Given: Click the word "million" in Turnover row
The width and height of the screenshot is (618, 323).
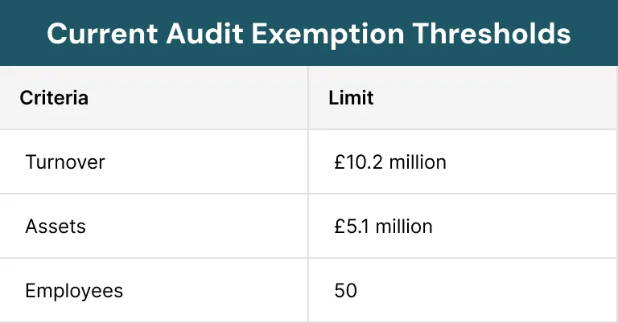Looking at the screenshot, I should pos(418,162).
